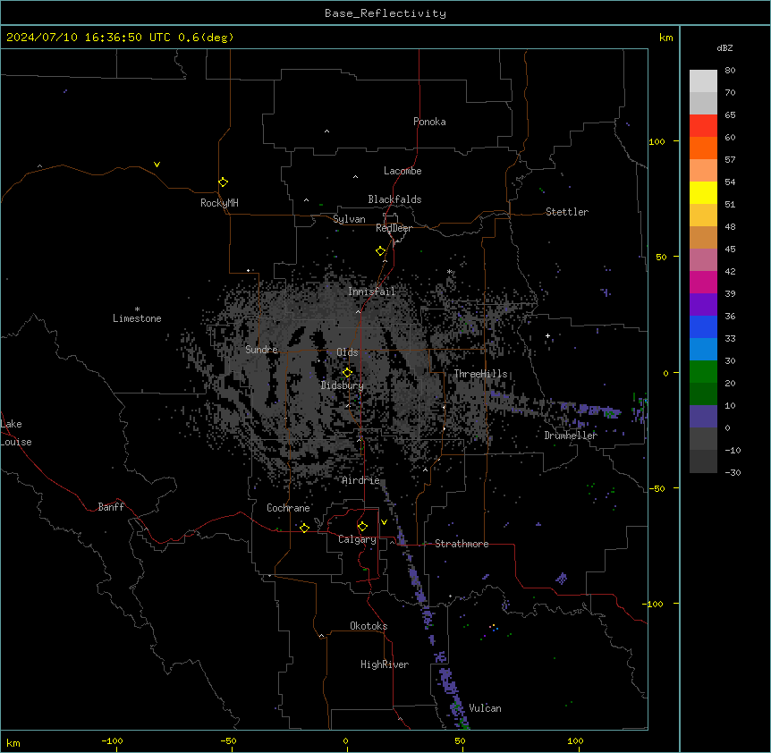
Task: Click the Innisfail city label
Action: 371,292
